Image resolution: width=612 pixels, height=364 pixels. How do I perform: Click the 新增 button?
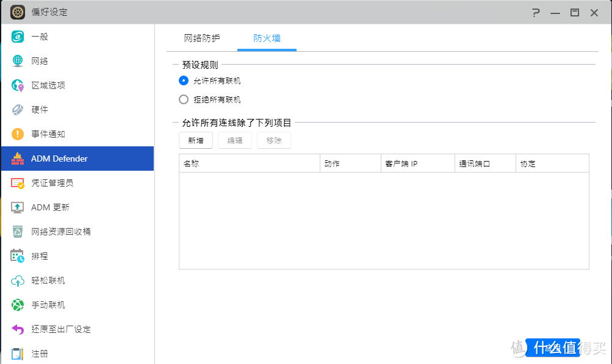coord(195,140)
